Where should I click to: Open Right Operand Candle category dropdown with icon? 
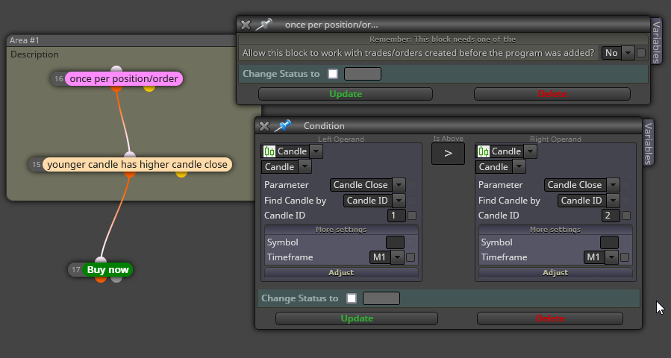coord(506,151)
